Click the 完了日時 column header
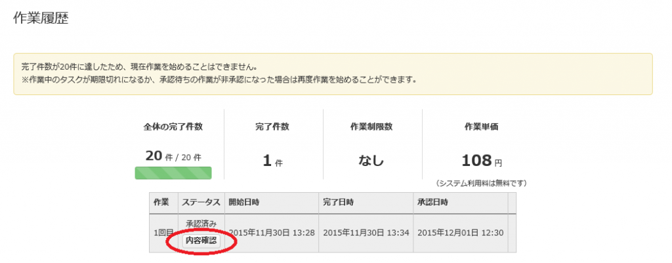The width and height of the screenshot is (672, 263). coord(341,201)
